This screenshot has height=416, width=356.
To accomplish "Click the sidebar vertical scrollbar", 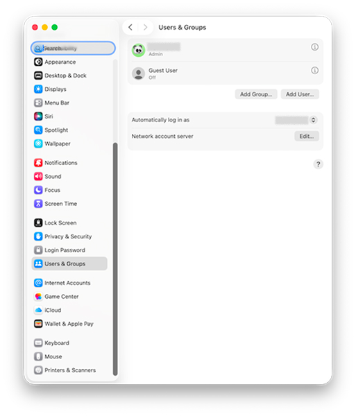I will [115, 259].
